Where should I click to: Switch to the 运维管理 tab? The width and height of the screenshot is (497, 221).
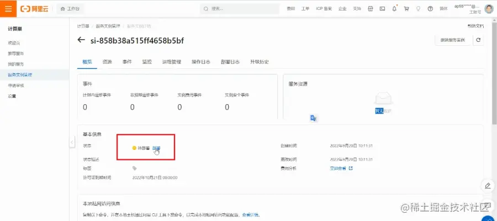[172, 62]
